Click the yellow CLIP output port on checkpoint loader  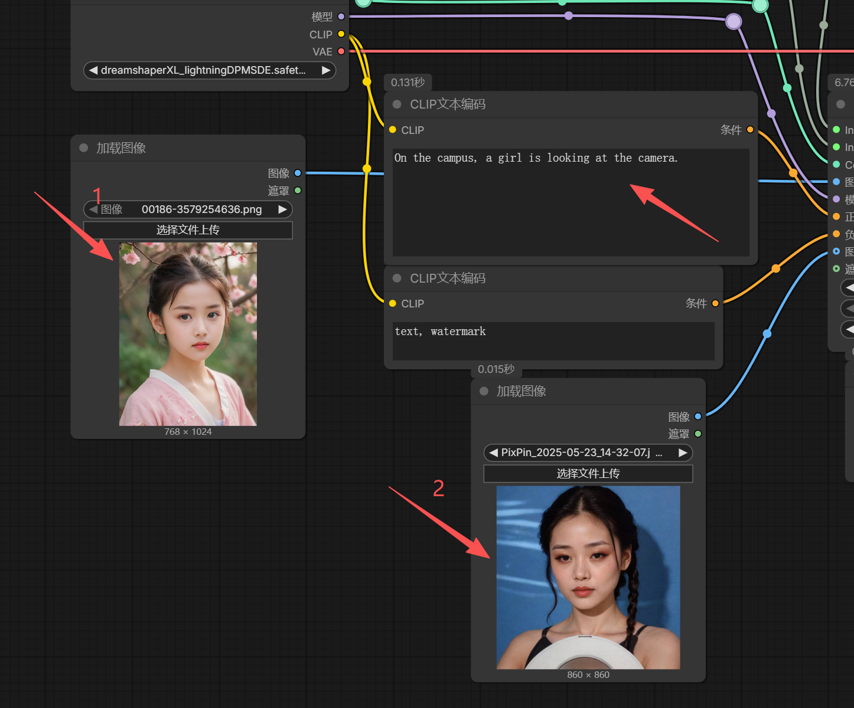pyautogui.click(x=341, y=34)
